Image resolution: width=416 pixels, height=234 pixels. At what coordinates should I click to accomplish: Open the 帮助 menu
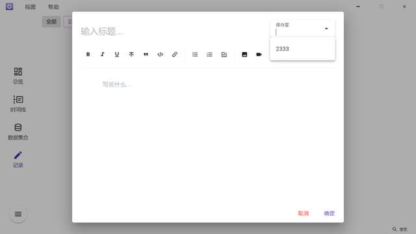point(53,7)
